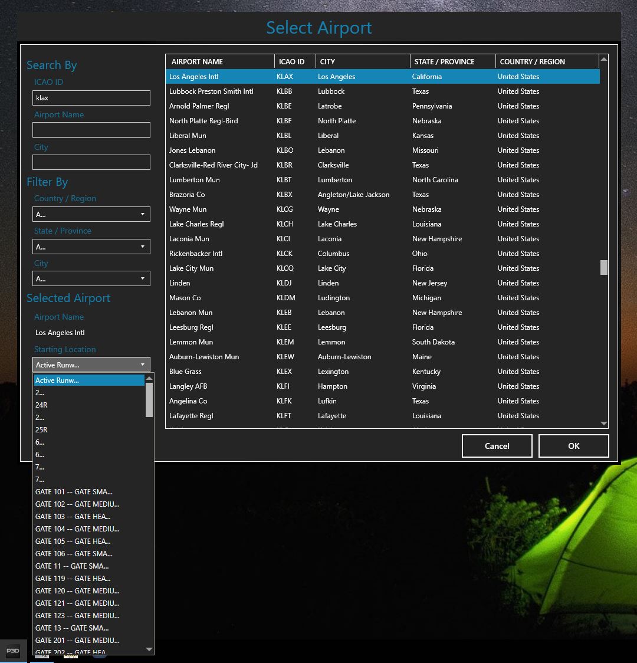Click the City search field

[91, 162]
